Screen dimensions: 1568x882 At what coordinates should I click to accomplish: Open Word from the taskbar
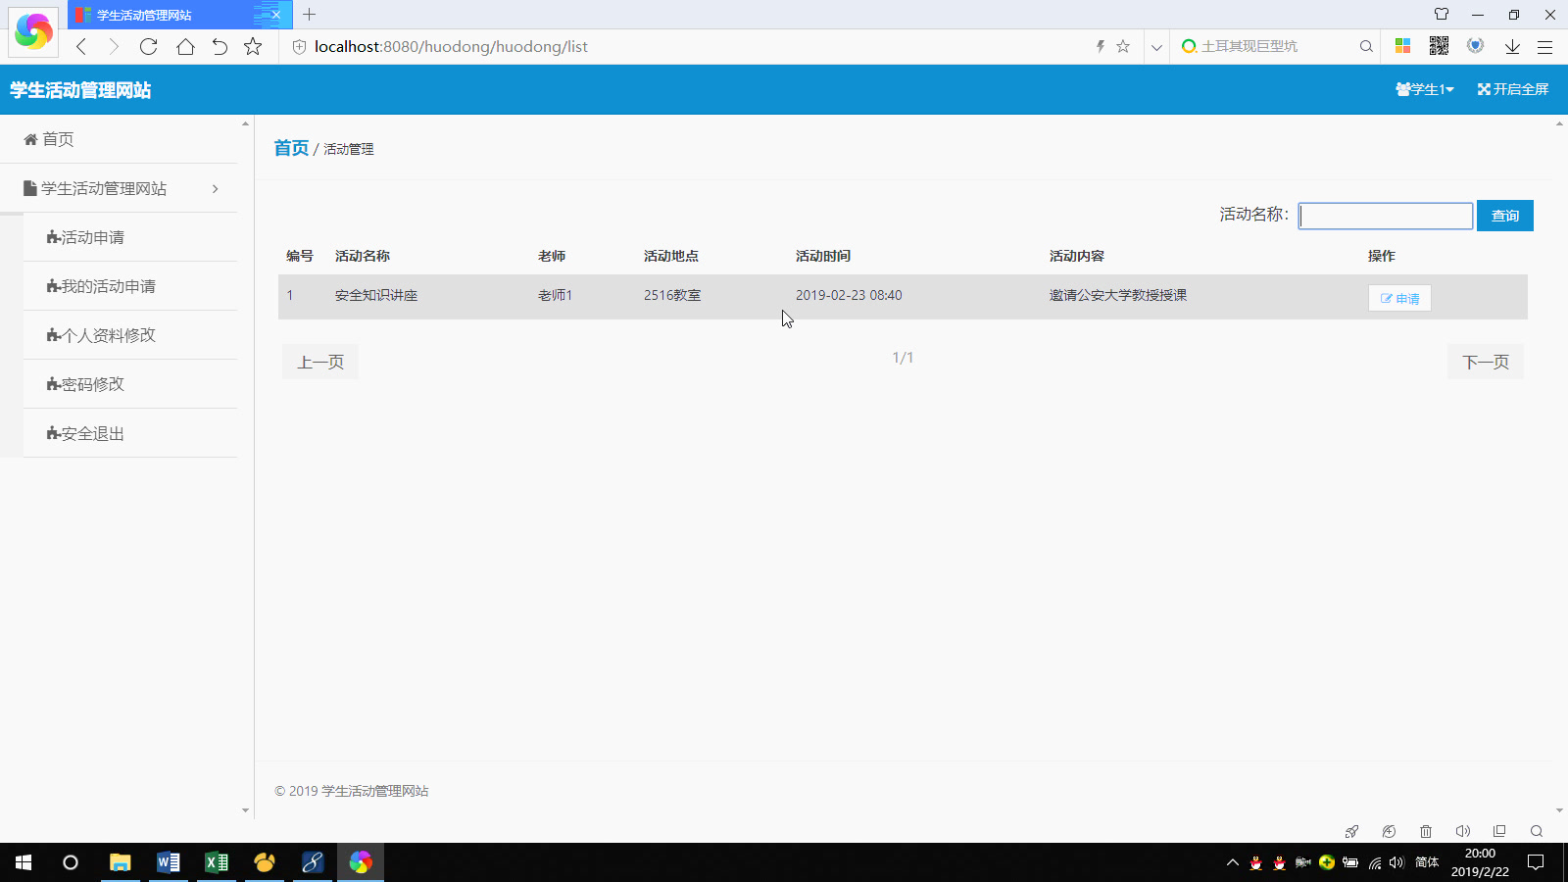coord(169,862)
